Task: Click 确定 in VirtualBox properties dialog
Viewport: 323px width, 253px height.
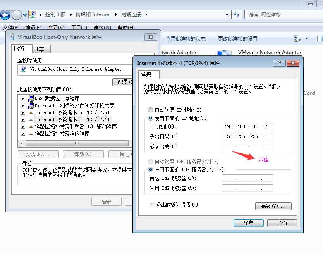Action: (x=106, y=202)
